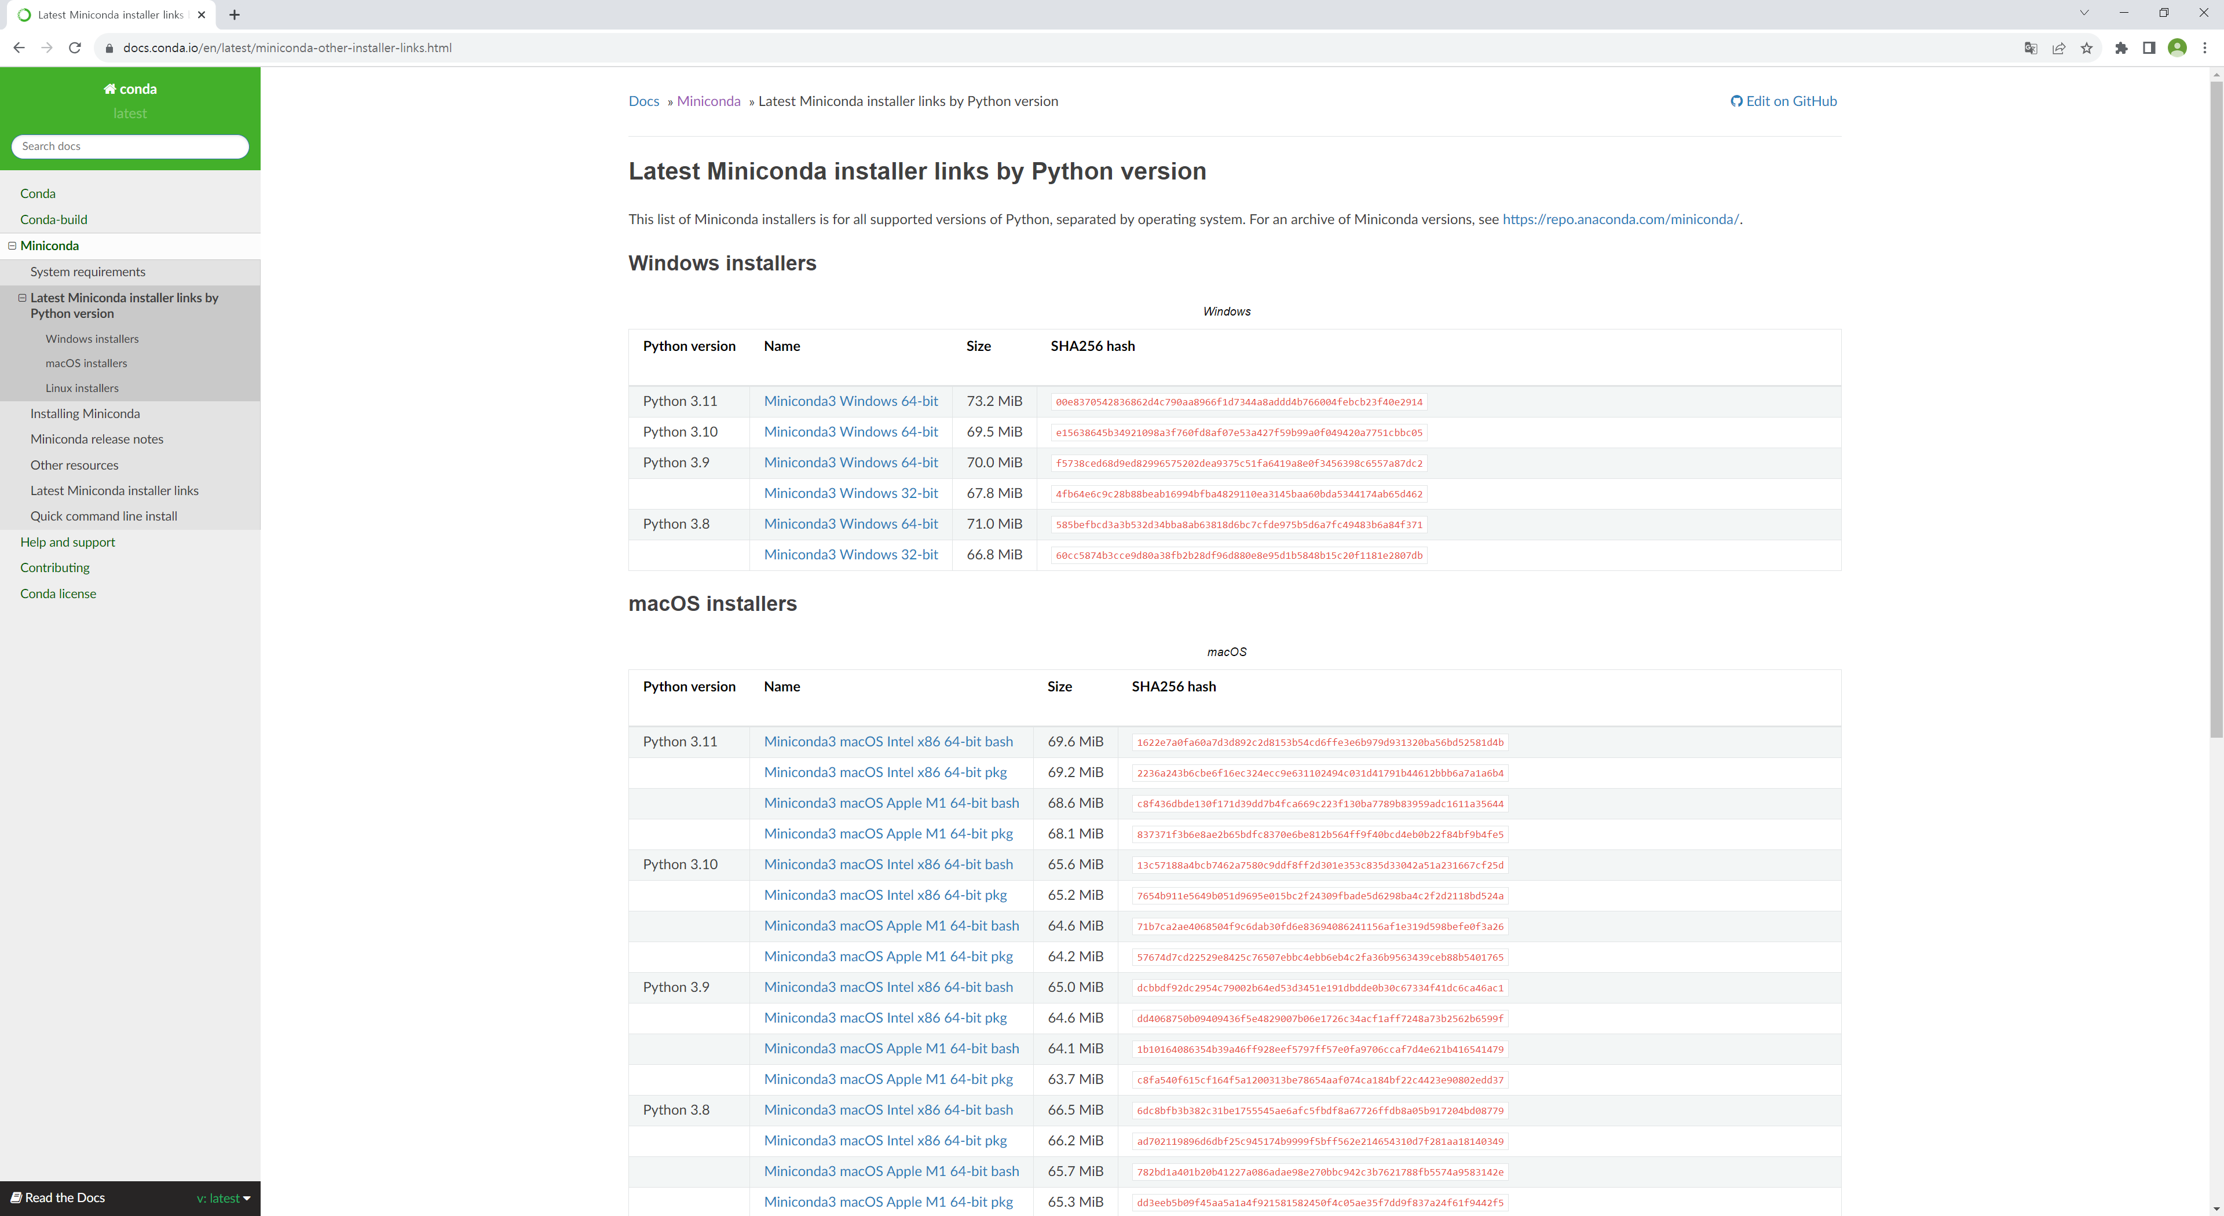Open the Read the Docs version selector
This screenshot has width=2224, height=1216.
pyautogui.click(x=224, y=1198)
